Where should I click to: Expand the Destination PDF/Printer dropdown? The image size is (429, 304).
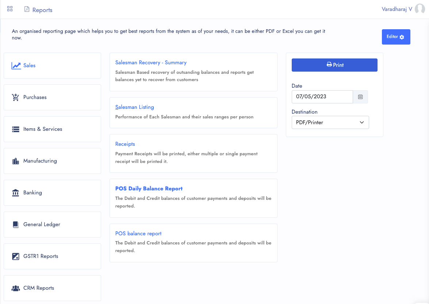pos(330,122)
